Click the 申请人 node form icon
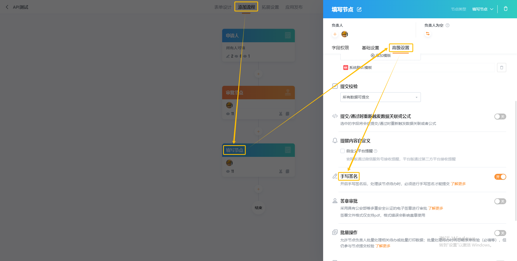 click(288, 35)
